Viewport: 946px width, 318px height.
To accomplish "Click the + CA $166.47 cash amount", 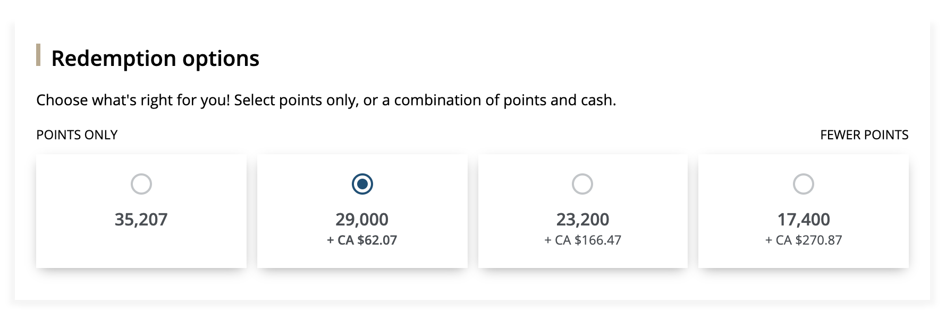I will [582, 240].
